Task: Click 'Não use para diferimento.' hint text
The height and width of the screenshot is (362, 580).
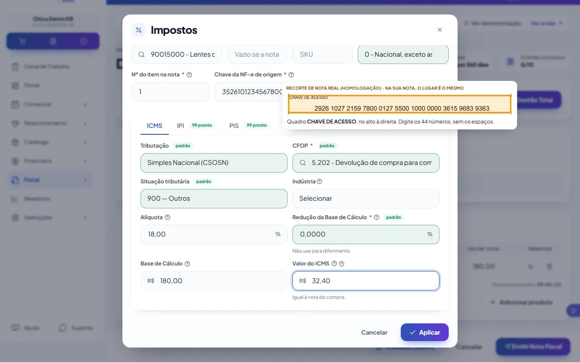Action: (321, 251)
